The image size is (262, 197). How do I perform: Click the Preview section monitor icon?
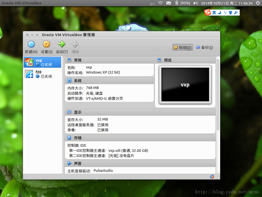click(x=159, y=60)
